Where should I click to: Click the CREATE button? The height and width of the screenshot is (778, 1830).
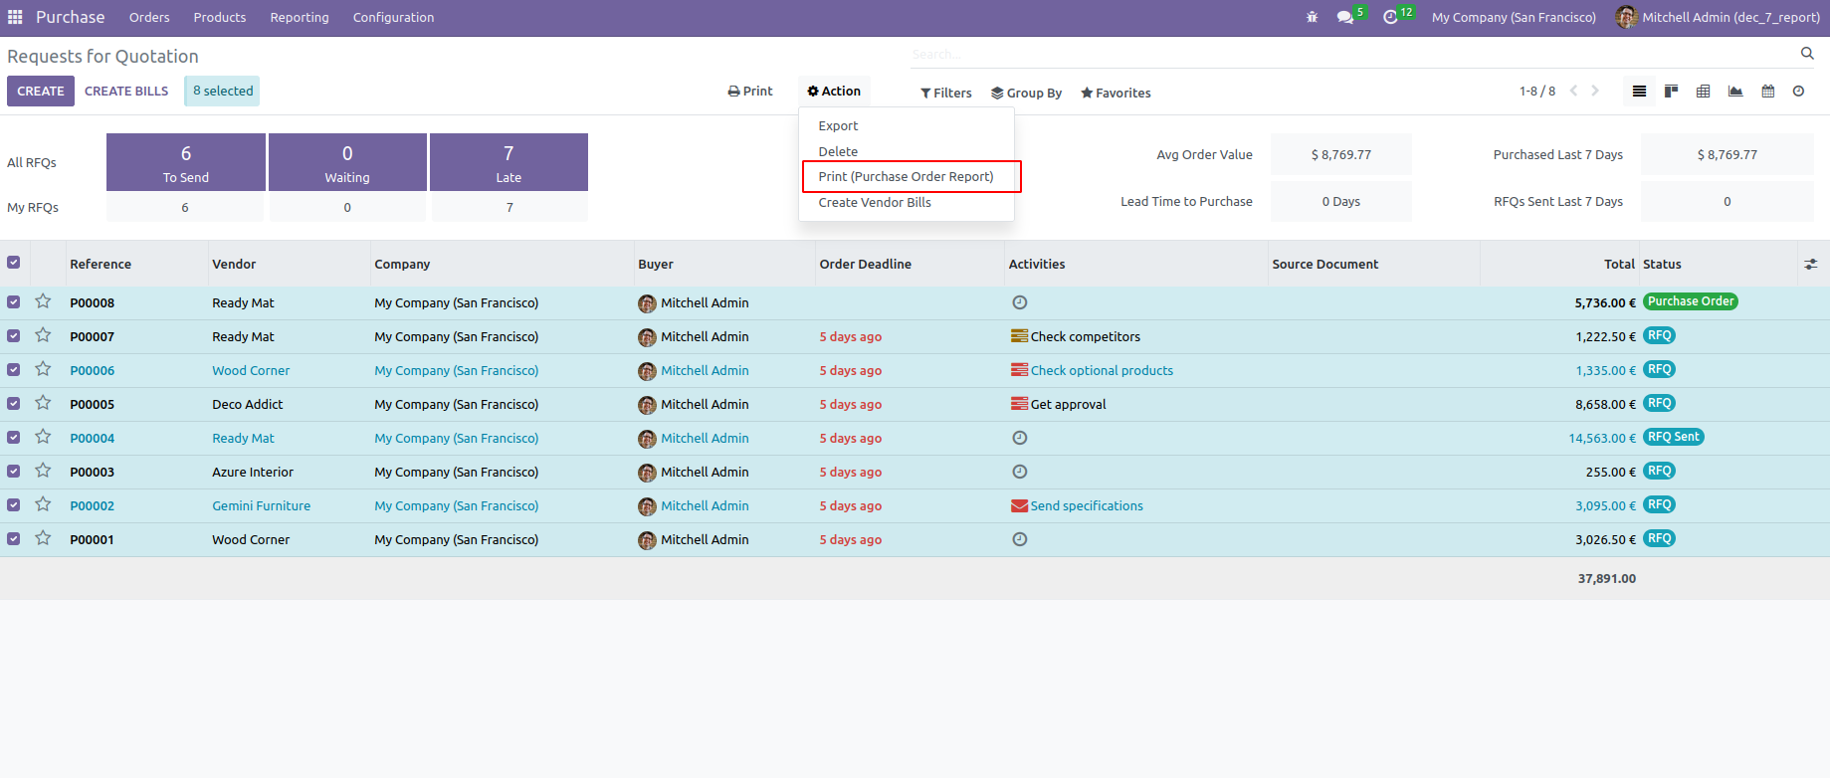(41, 92)
